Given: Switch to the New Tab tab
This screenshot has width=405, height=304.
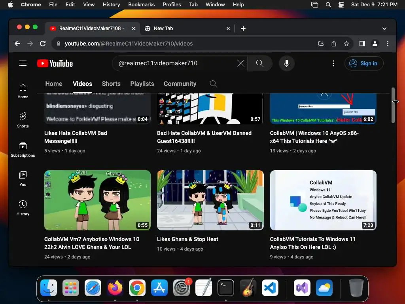Looking at the screenshot, I should tap(187, 28).
